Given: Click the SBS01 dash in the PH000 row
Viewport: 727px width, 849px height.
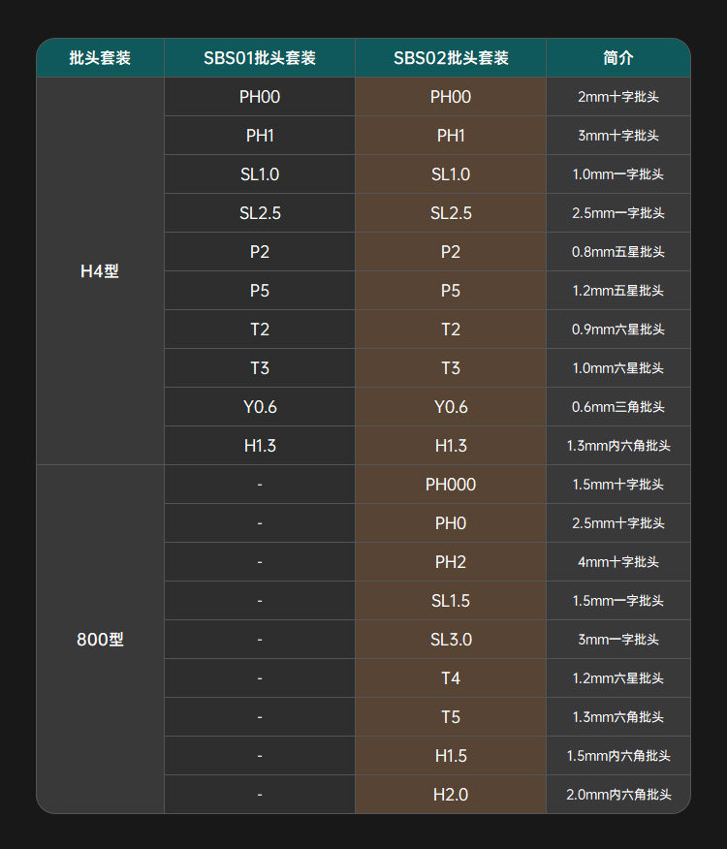Looking at the screenshot, I should (260, 485).
